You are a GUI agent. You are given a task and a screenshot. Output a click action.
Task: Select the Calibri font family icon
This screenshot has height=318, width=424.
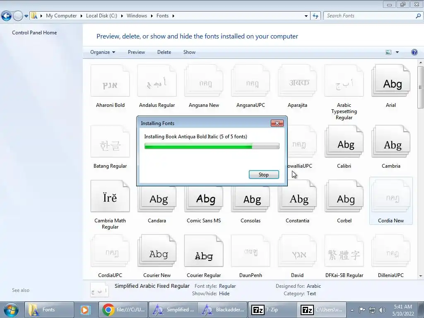pos(344,142)
